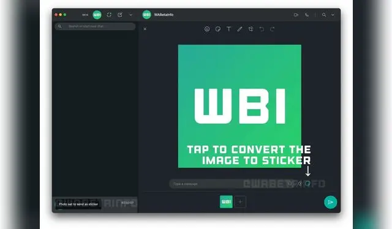The image size is (392, 229).
Task: Add another file with the plus button
Action: pyautogui.click(x=240, y=201)
